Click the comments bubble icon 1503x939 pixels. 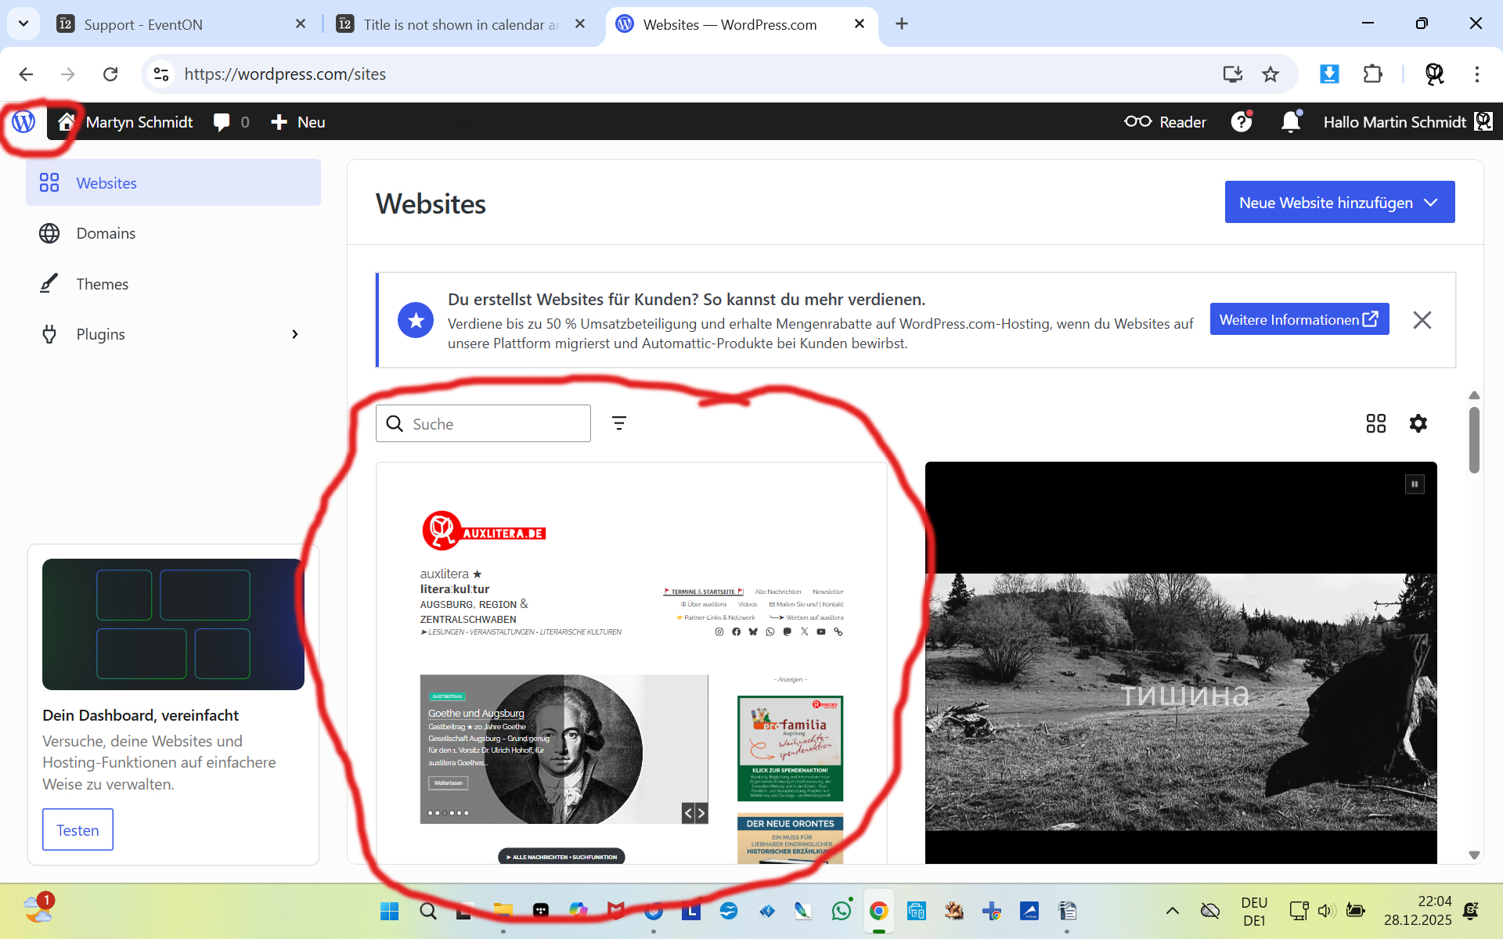222,122
